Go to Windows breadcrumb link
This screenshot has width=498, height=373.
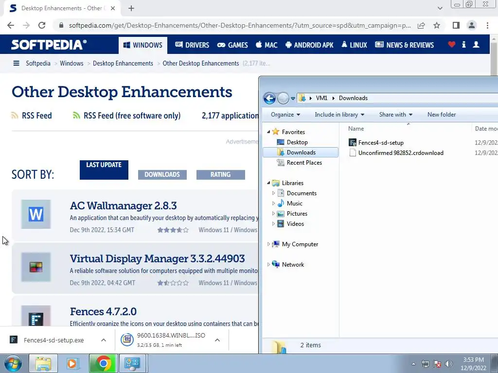[x=71, y=64]
